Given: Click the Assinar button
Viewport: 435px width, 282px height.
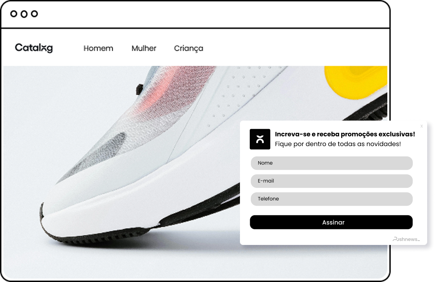Looking at the screenshot, I should click(331, 222).
